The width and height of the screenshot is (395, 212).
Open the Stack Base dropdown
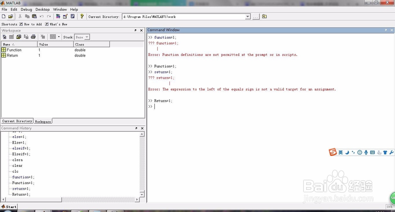tap(82, 37)
